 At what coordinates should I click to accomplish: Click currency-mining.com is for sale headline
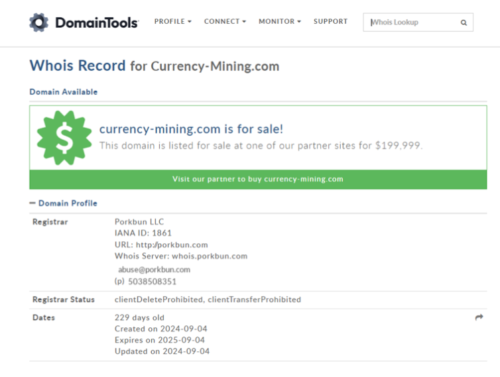click(x=191, y=129)
